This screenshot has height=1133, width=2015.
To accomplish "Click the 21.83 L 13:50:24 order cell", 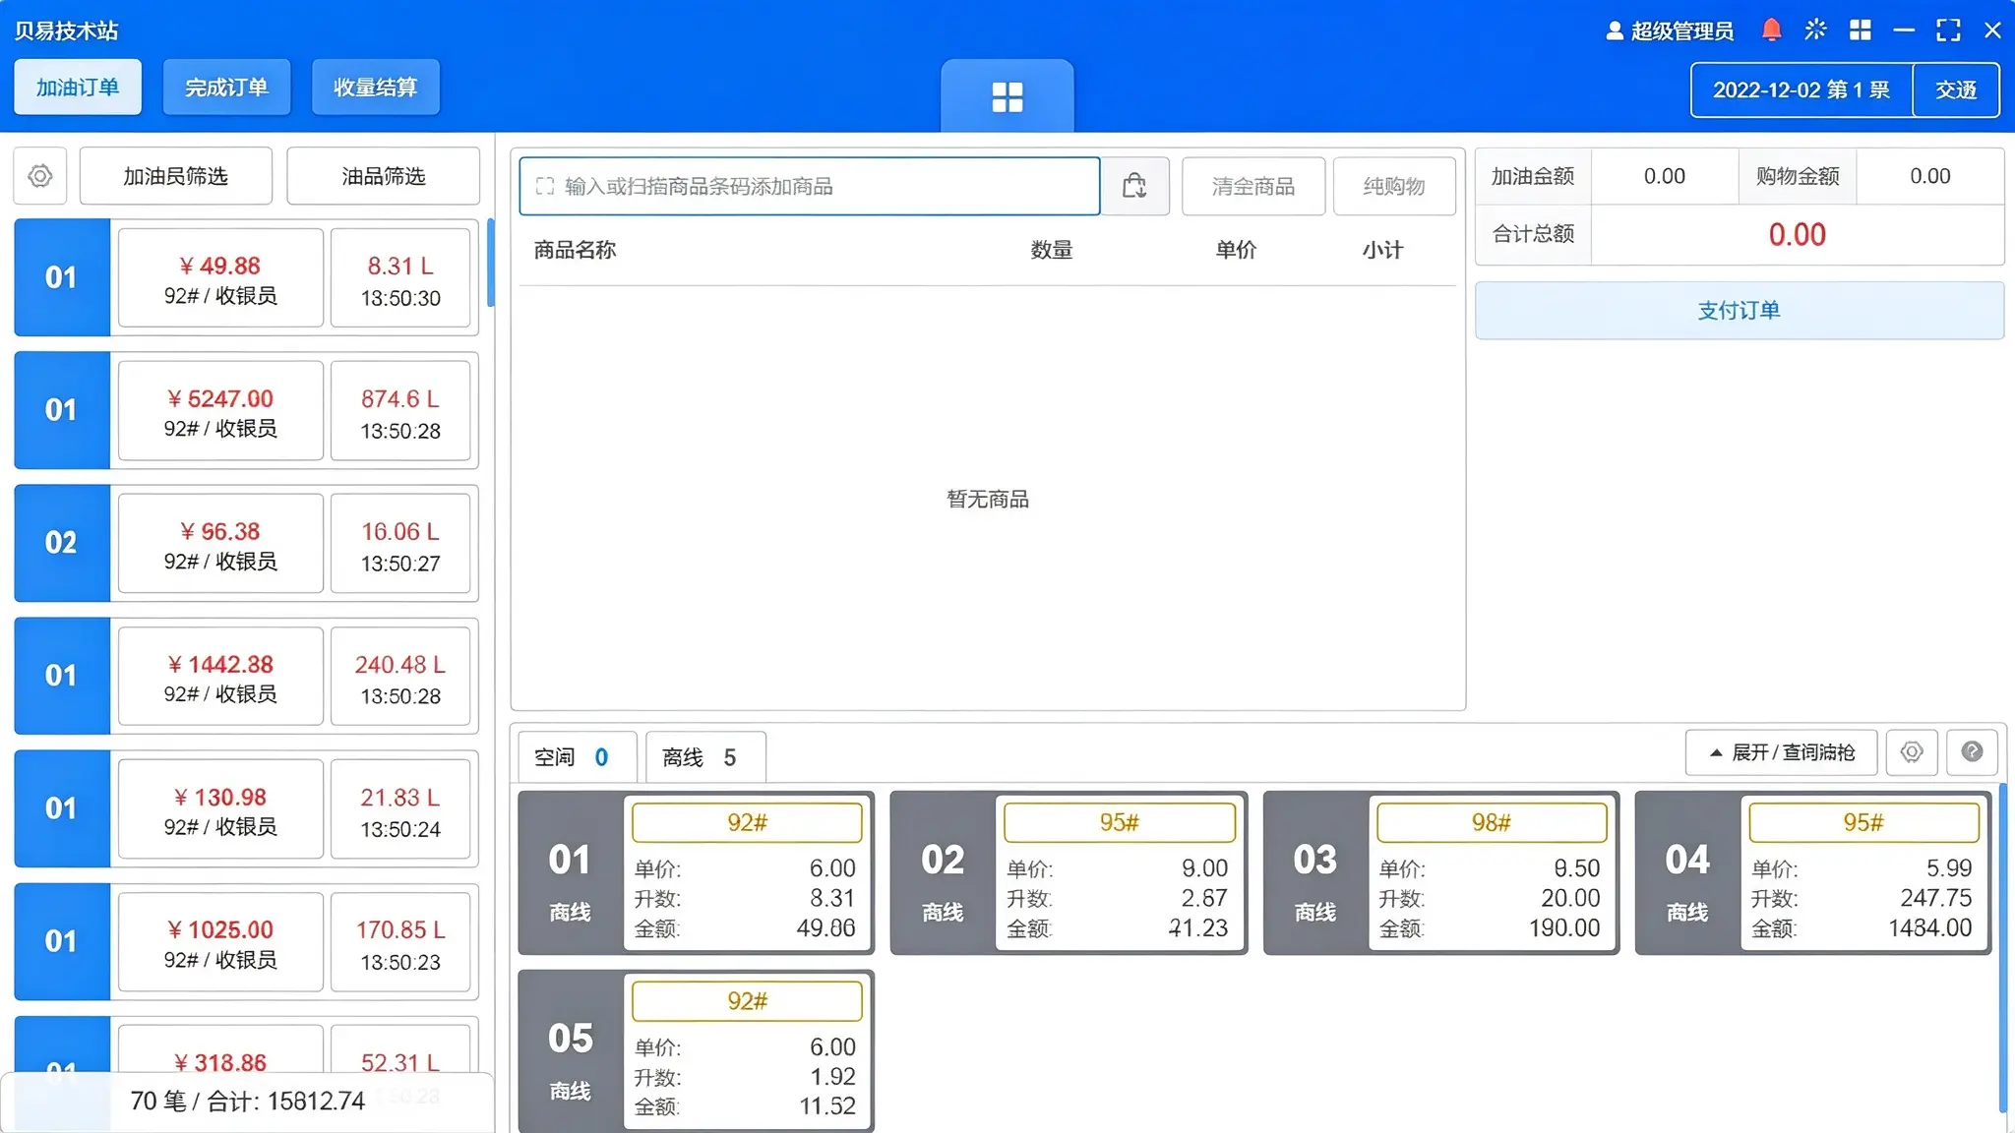I will pyautogui.click(x=400, y=809).
